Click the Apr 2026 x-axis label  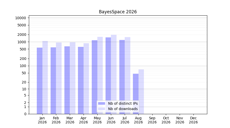coord(84,120)
